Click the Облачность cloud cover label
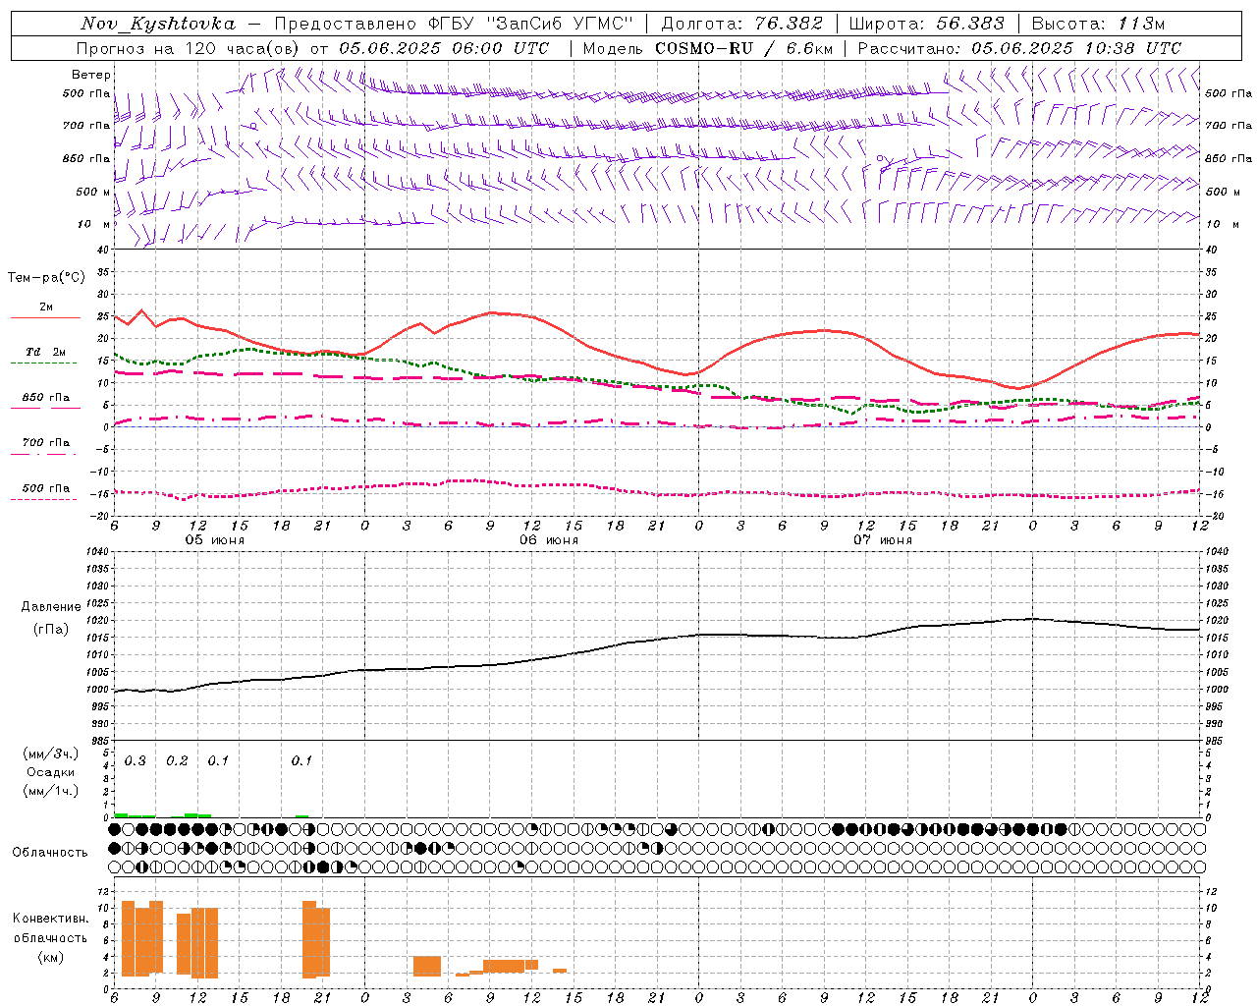Image resolution: width=1257 pixels, height=1006 pixels. pos(50,852)
